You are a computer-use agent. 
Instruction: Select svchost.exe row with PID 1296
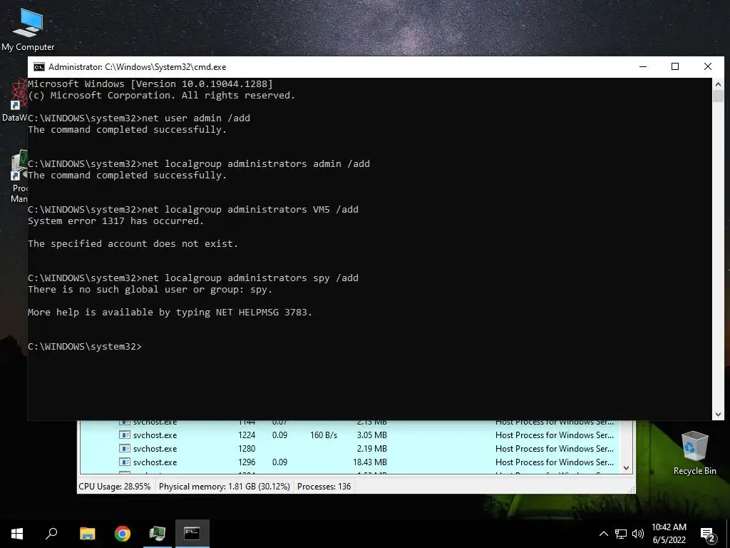(351, 462)
